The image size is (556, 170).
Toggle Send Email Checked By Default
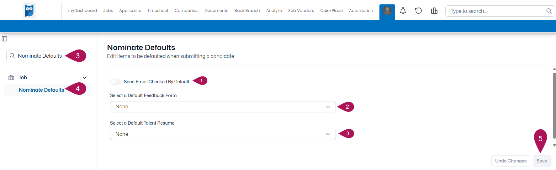[115, 82]
